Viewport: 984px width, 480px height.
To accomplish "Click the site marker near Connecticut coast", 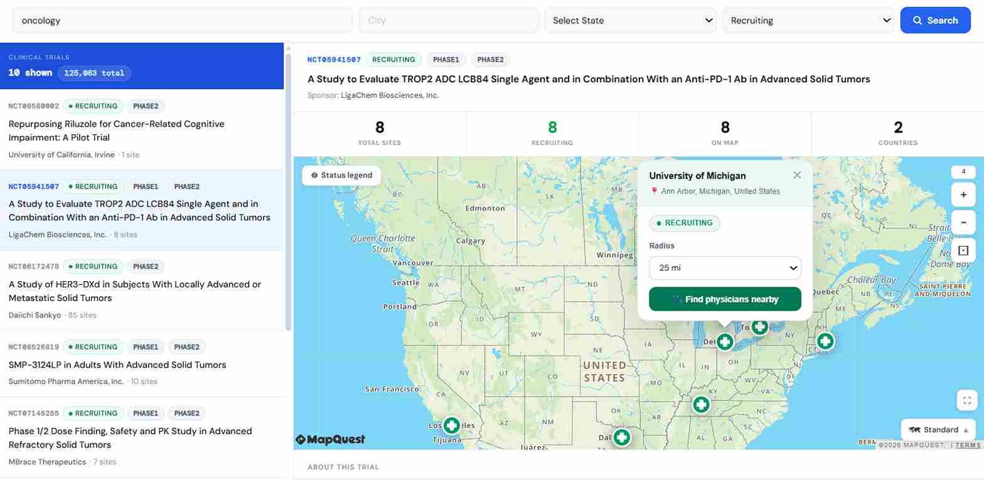I will pyautogui.click(x=825, y=341).
